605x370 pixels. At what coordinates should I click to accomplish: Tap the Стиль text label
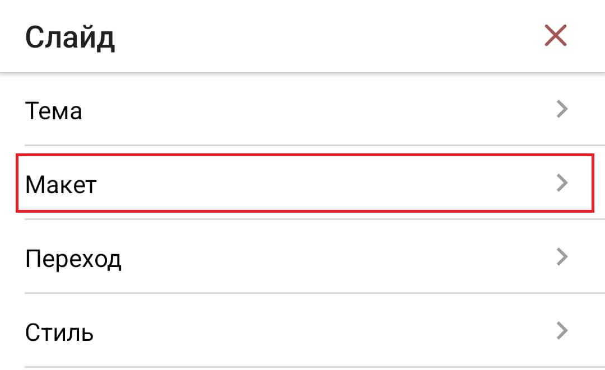pyautogui.click(x=59, y=332)
